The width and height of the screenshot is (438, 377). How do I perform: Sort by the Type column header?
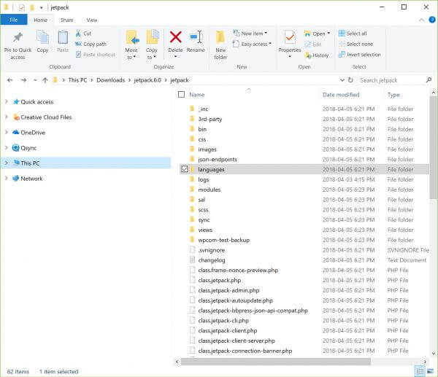point(393,95)
